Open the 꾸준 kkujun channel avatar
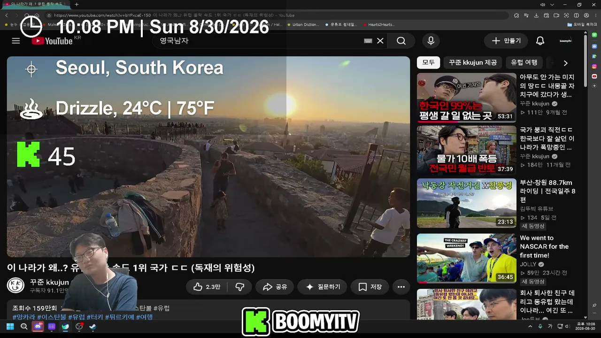The image size is (601, 338). 15,285
